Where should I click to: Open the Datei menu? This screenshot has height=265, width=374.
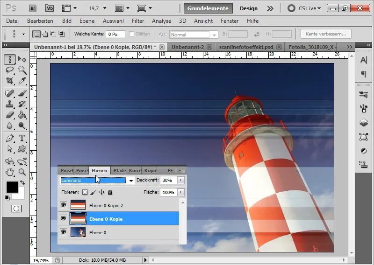tap(13, 21)
